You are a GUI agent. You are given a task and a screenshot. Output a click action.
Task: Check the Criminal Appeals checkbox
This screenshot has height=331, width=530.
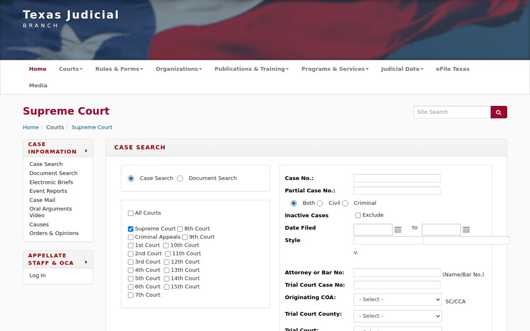(x=130, y=237)
